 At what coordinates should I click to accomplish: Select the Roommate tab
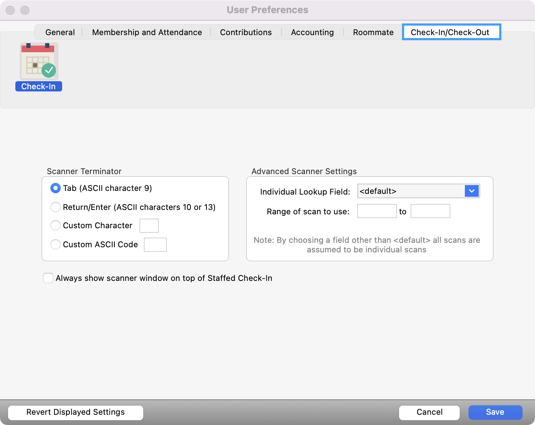coord(373,32)
